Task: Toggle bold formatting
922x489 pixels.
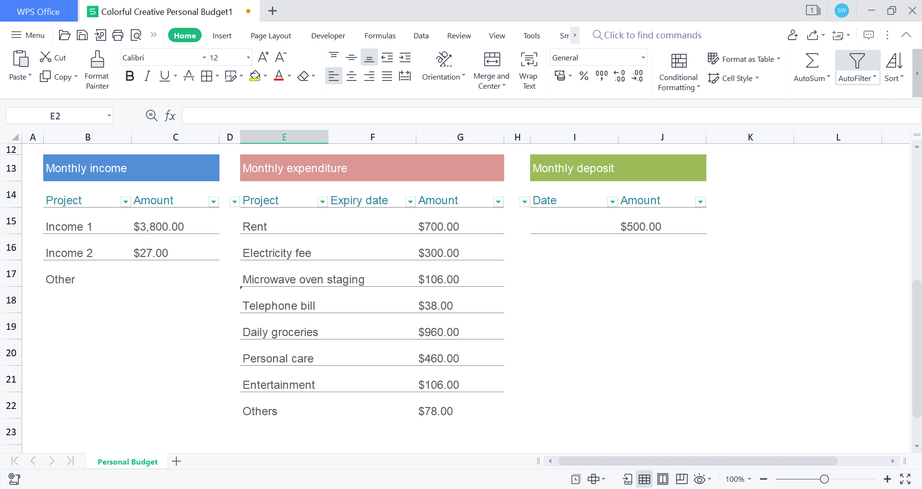Action: (129, 76)
